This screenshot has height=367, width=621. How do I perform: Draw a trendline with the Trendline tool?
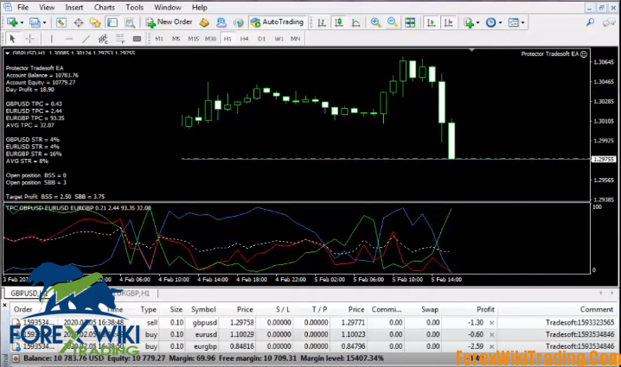point(85,39)
